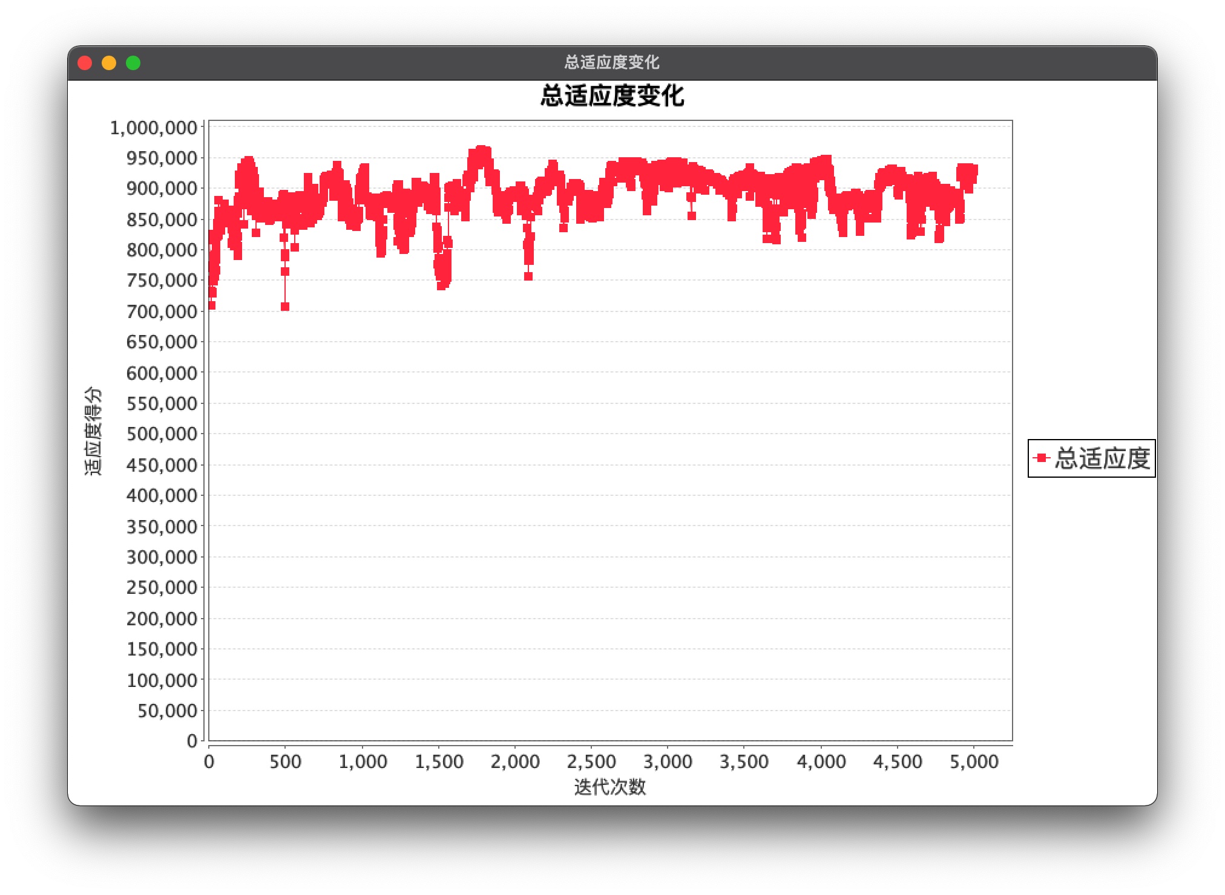Click y-axis tick label 300,000
The height and width of the screenshot is (895, 1225).
point(162,557)
